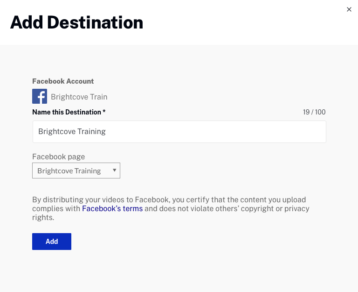Viewport: 358px width, 292px height.
Task: Click the certification disclaimer starting 'By distributing'
Action: [169, 200]
